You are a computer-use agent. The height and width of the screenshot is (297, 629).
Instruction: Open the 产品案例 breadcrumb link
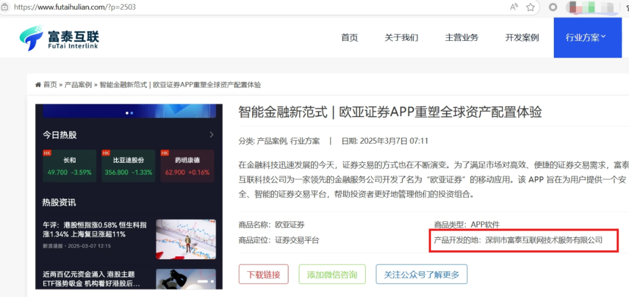[x=78, y=85]
